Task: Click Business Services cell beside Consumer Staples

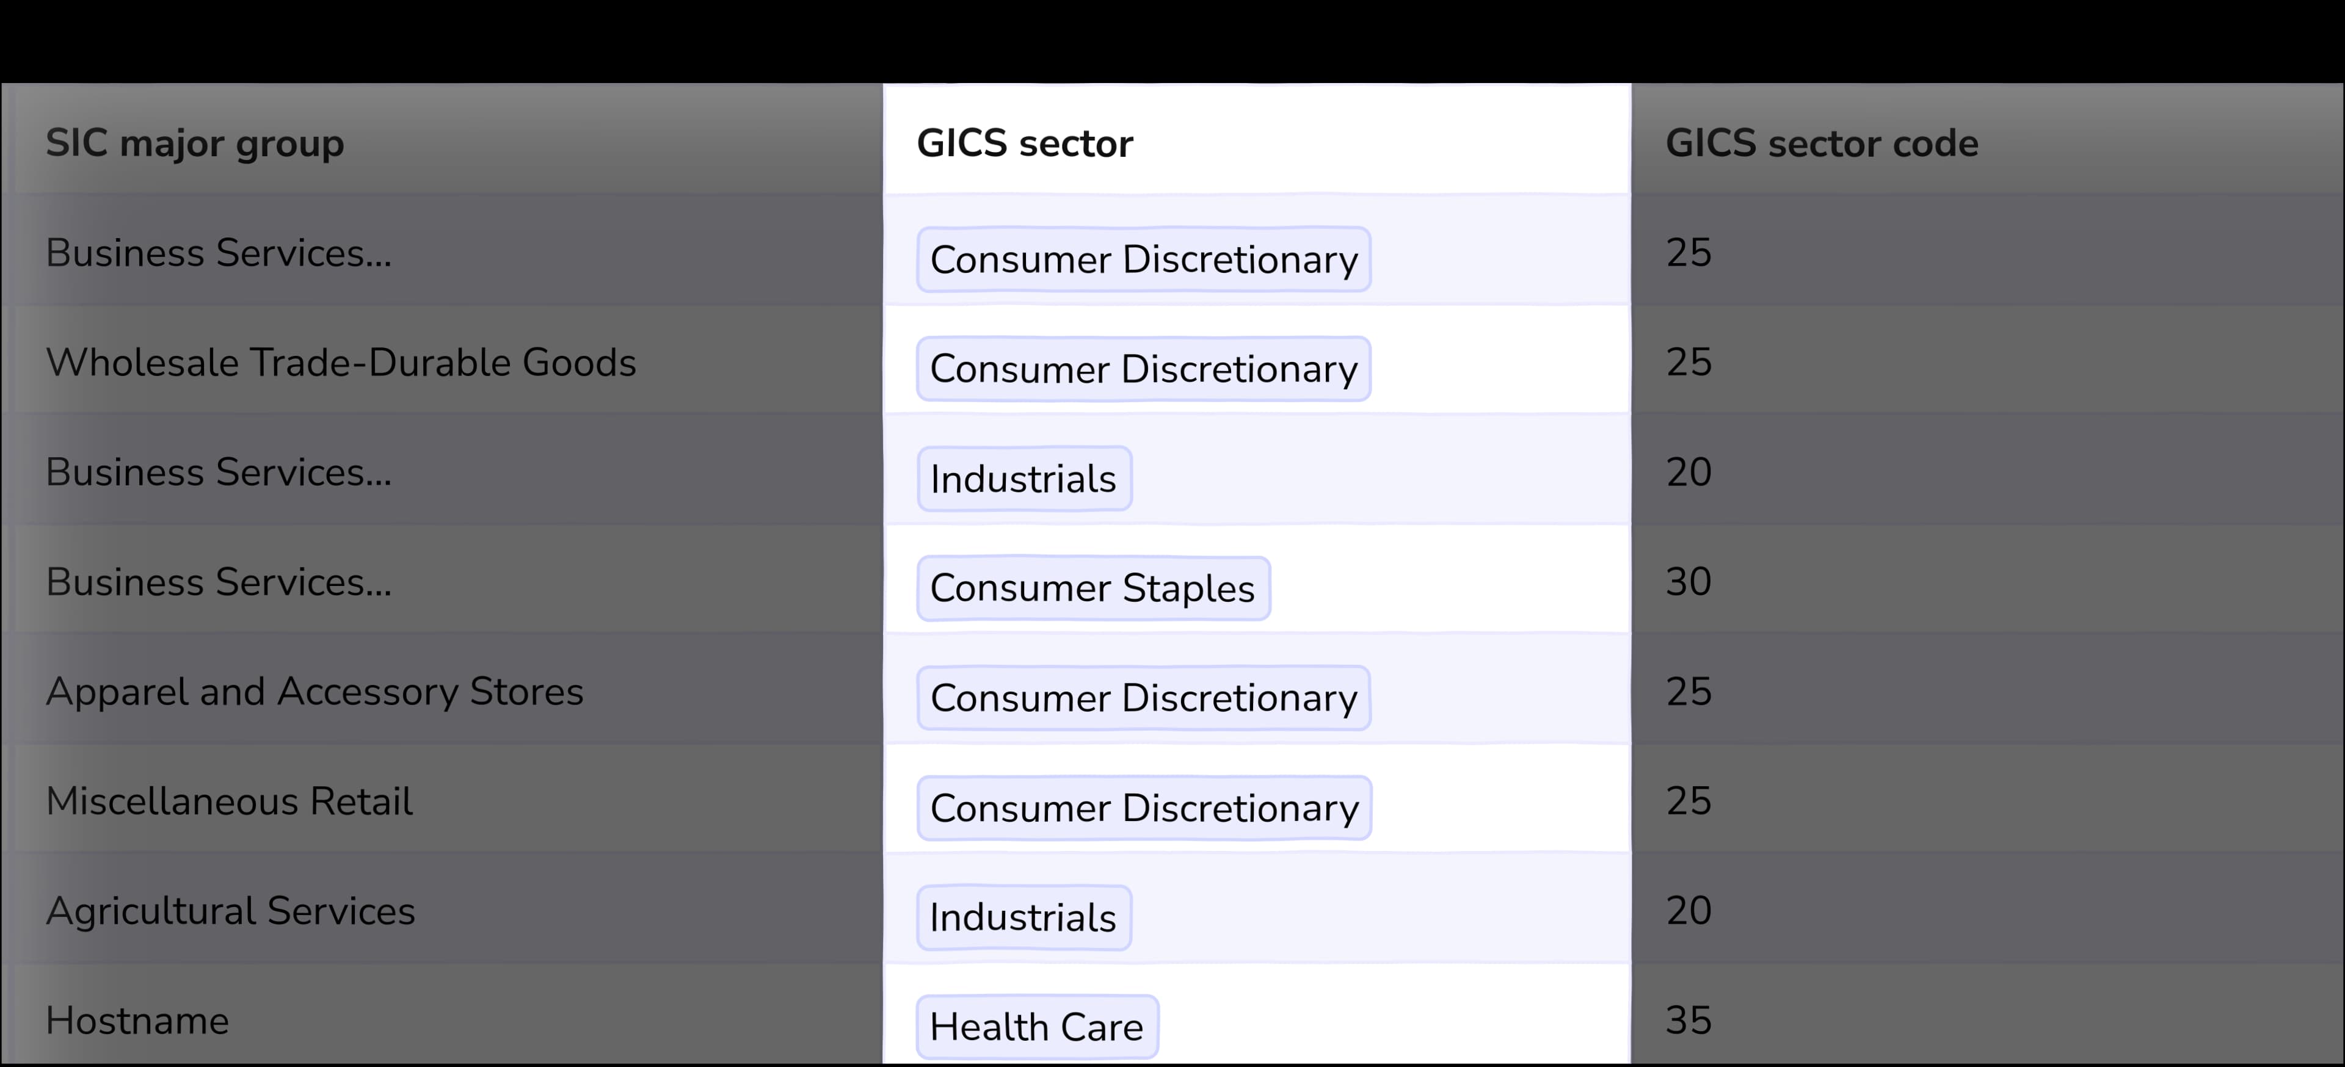Action: pos(219,582)
